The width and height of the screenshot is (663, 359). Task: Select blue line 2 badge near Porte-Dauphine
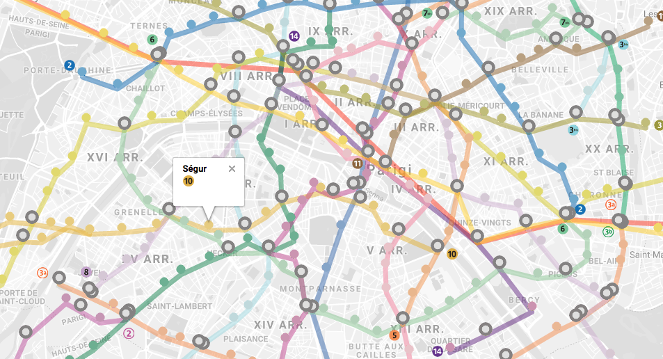click(x=70, y=65)
